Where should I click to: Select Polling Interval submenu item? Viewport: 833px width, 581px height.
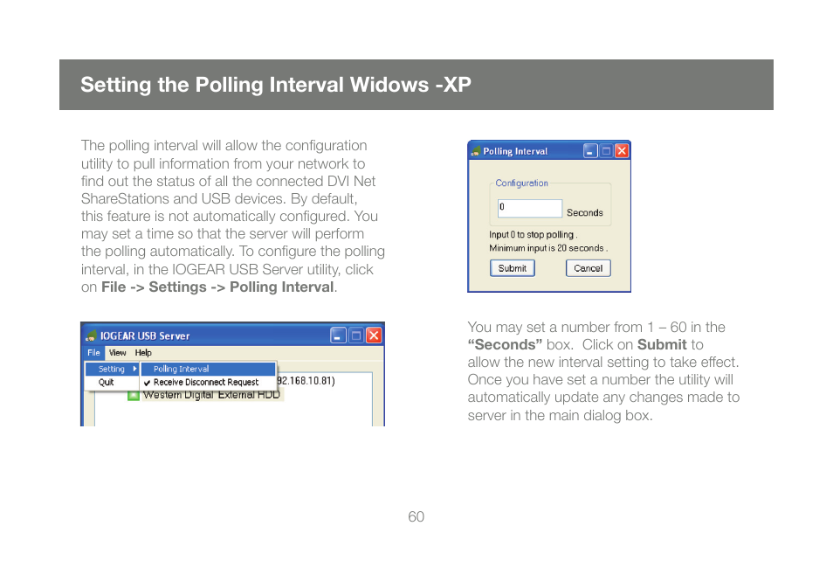click(x=208, y=369)
